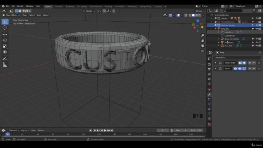Viewport: 263px width, 148px height.
Task: Hide Ring.001 using its eye icon
Action: (256, 29)
